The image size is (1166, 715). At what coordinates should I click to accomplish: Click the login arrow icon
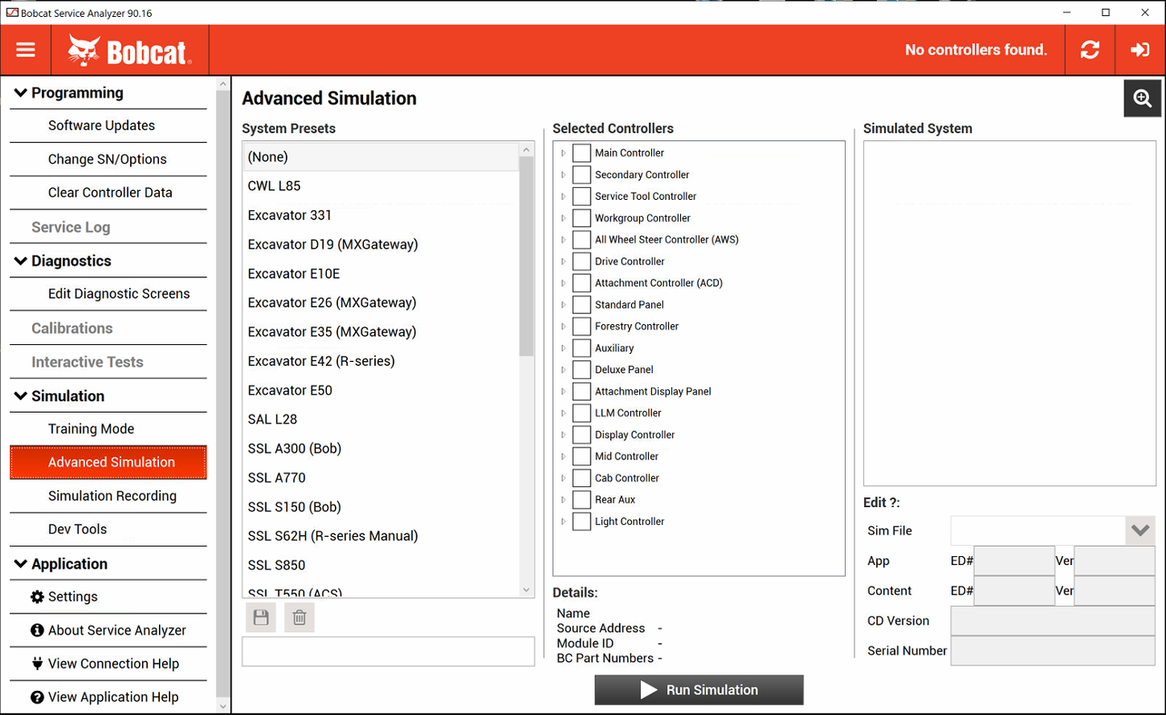coord(1140,50)
